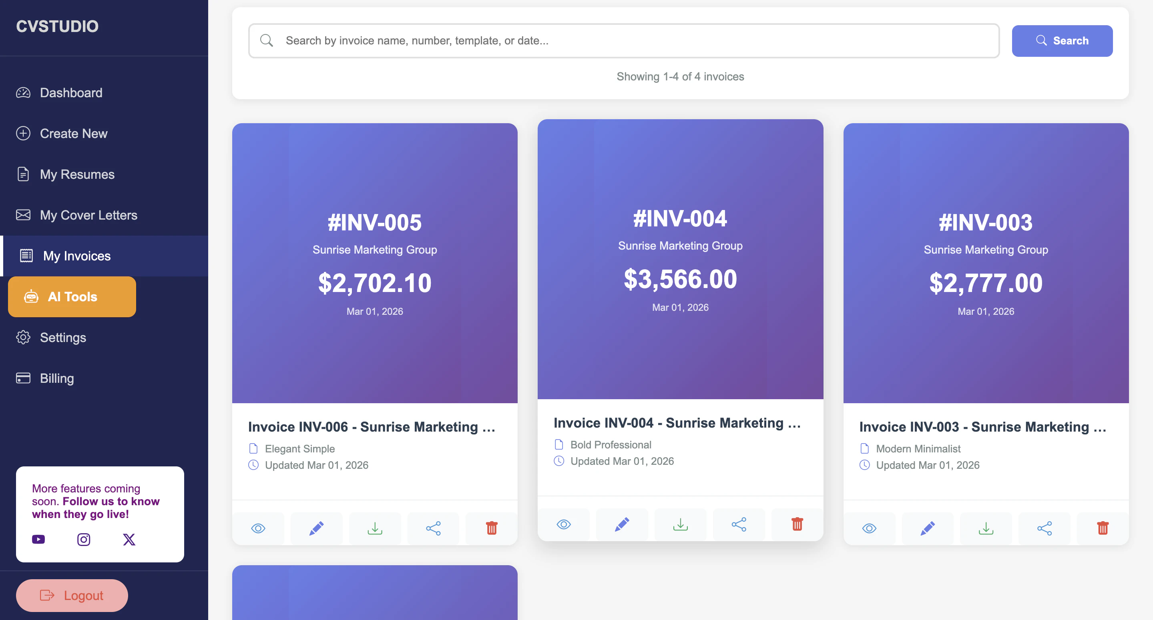This screenshot has width=1153, height=620.
Task: Click the edit pencil icon on INV-004 card
Action: [622, 524]
